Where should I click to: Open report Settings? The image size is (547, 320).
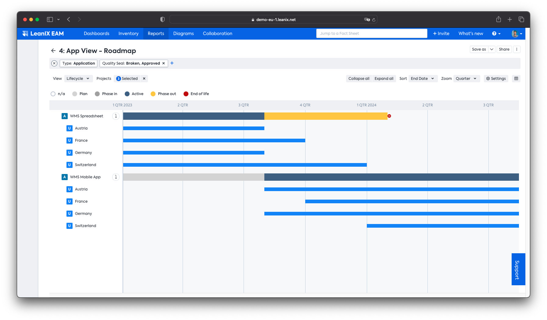[496, 79]
